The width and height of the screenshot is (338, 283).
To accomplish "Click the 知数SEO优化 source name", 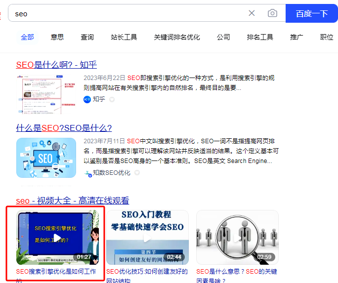I will pyautogui.click(x=112, y=173).
